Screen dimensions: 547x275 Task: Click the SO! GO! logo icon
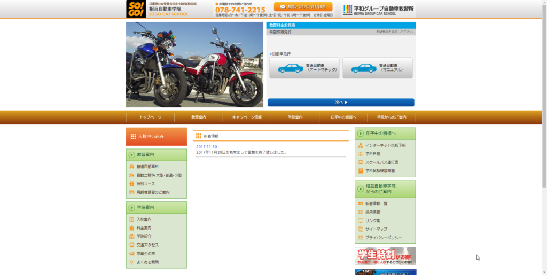[x=136, y=9]
